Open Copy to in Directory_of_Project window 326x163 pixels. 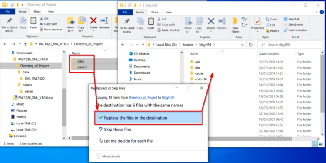81,24
